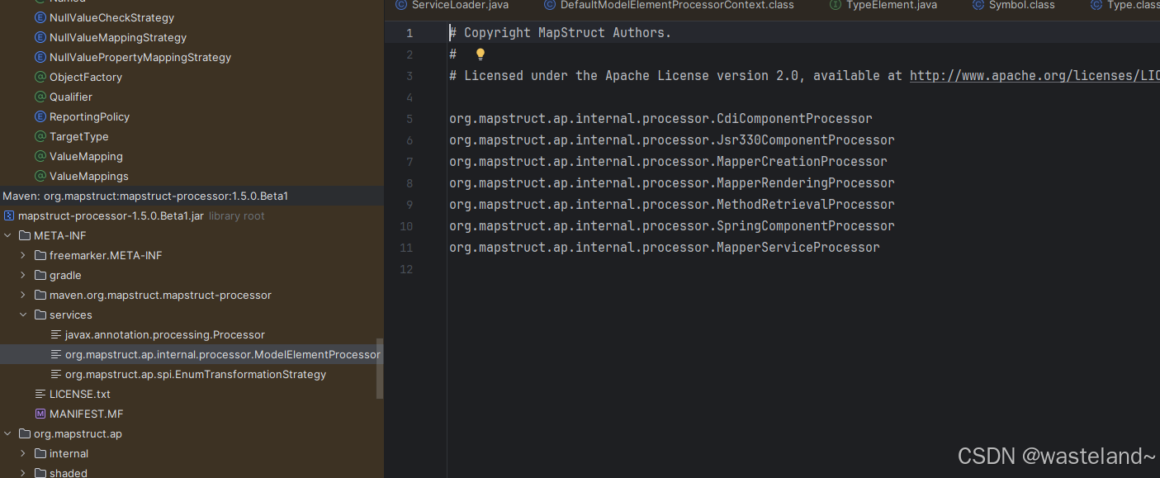Click line number 11 in the gutter
The height and width of the screenshot is (478, 1160).
pos(407,248)
